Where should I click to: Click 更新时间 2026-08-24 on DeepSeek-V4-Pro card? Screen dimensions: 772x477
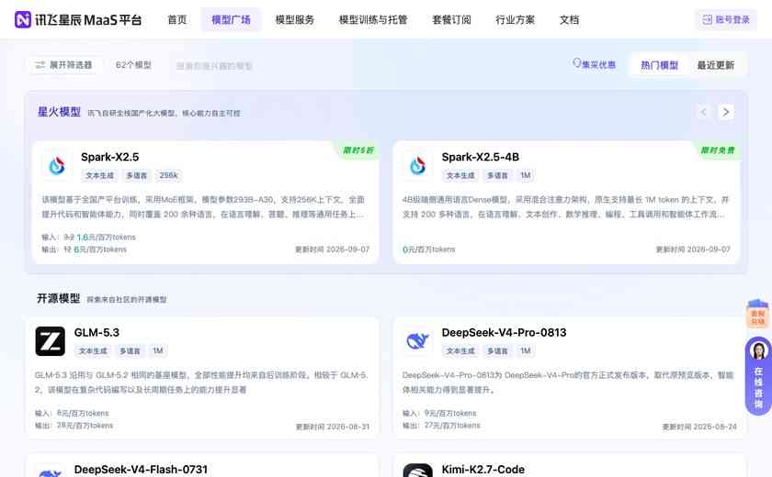point(699,427)
